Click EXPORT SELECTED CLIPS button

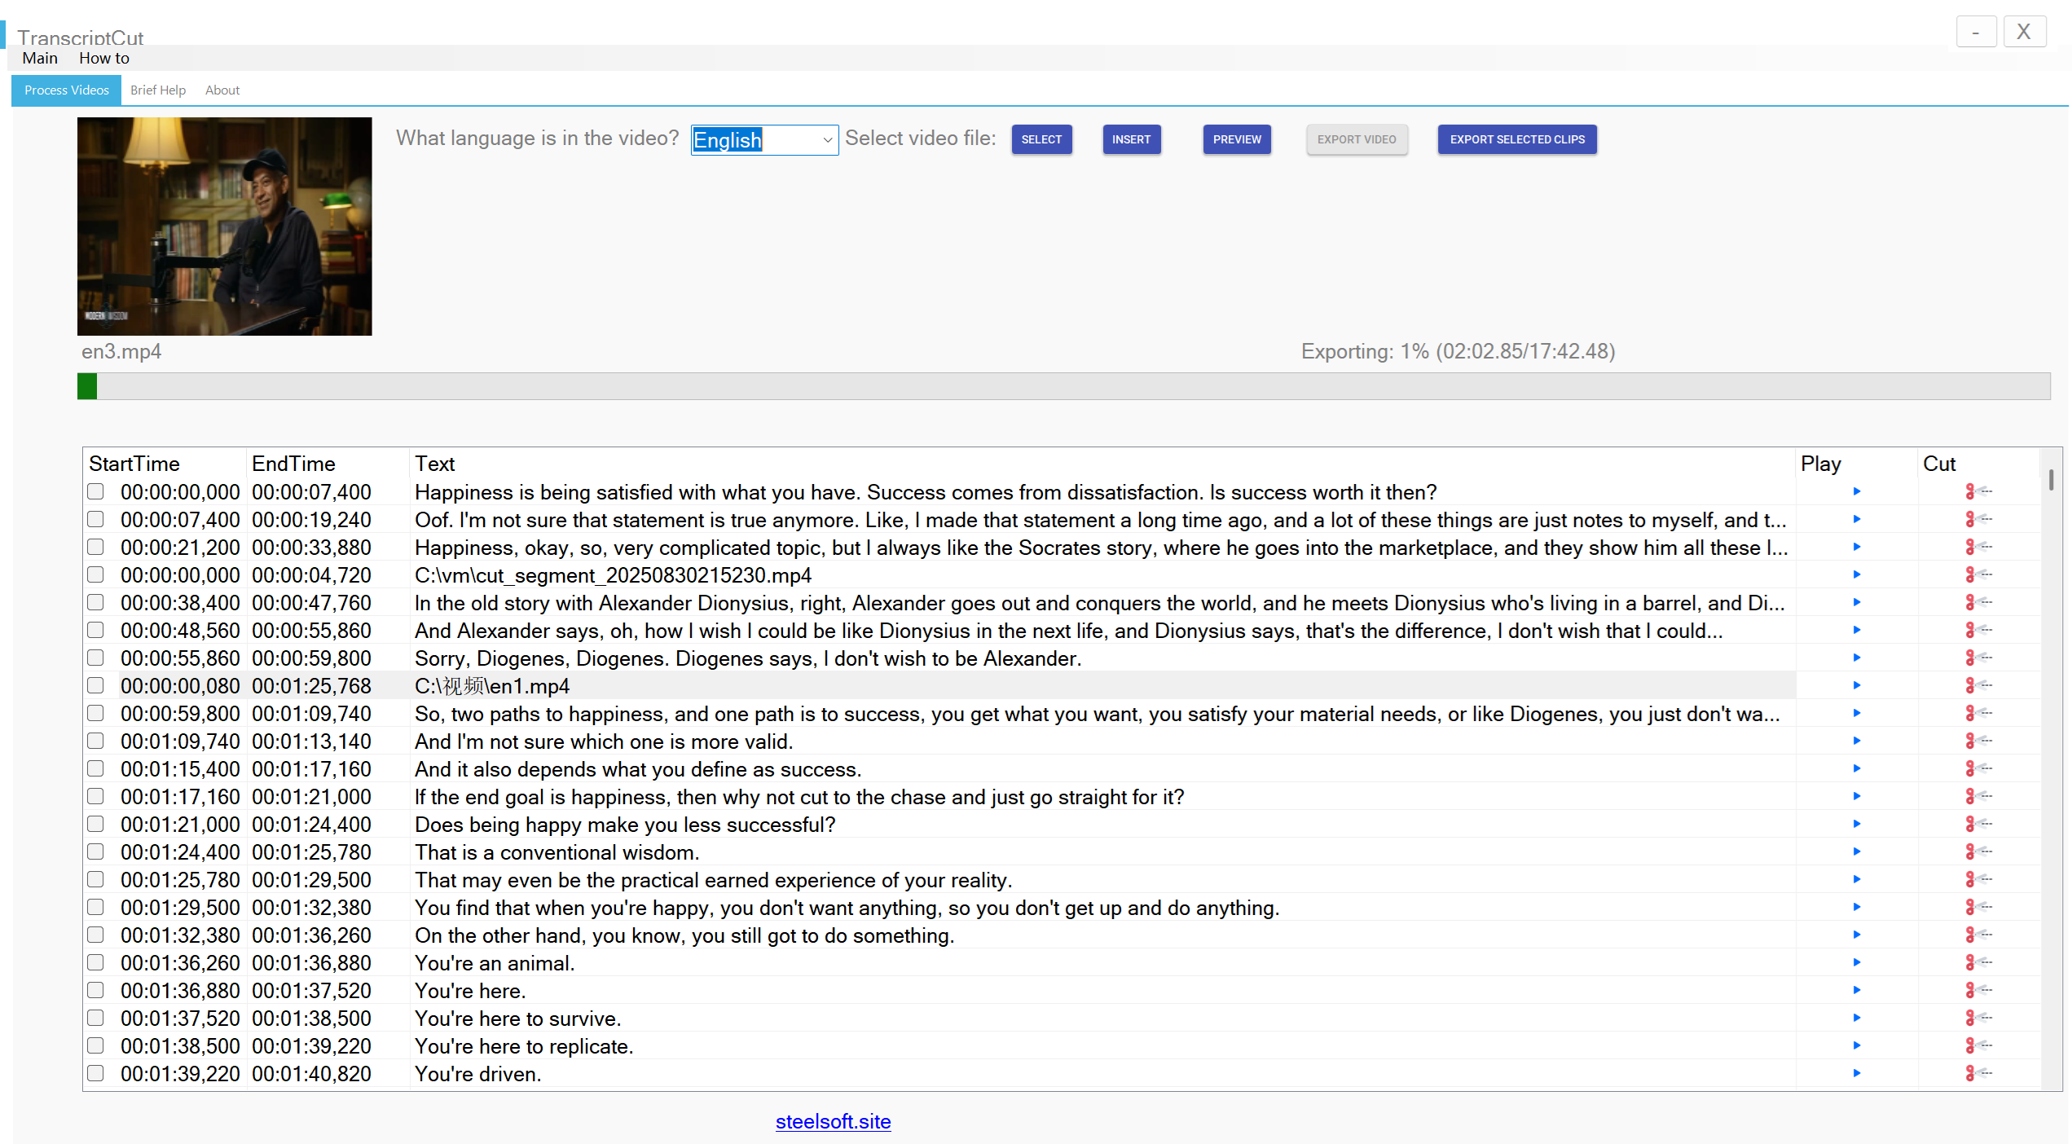click(1517, 139)
